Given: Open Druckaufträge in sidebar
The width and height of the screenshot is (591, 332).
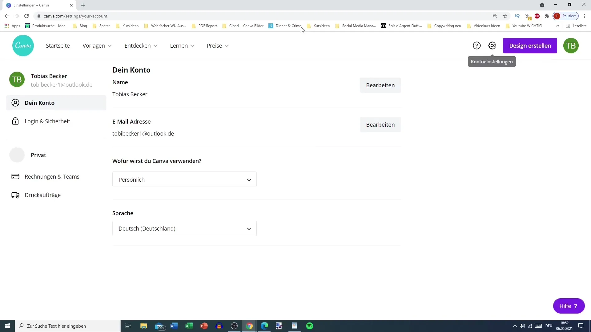Looking at the screenshot, I should coord(56,195).
